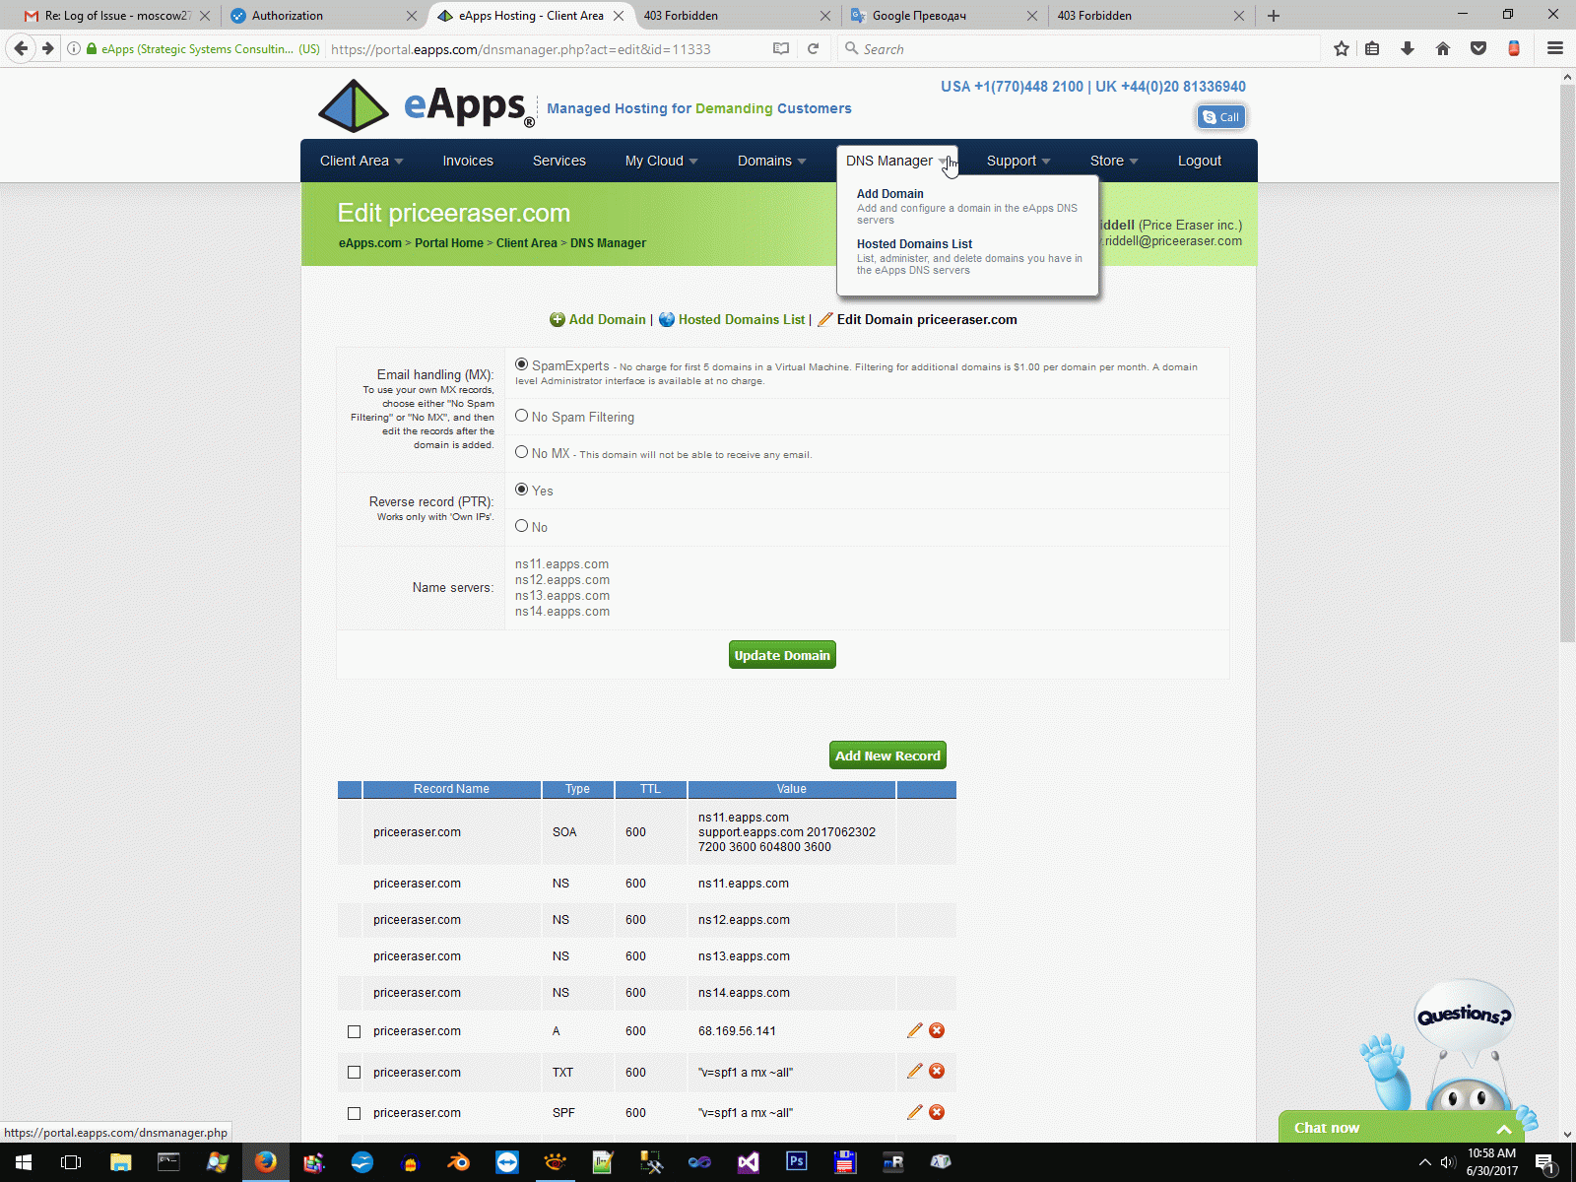The width and height of the screenshot is (1576, 1182).
Task: Save page to Pocket icon
Action: click(x=1478, y=48)
